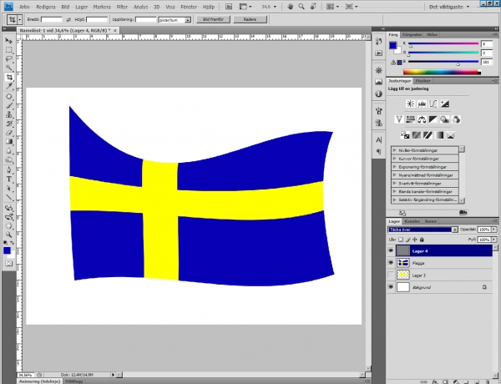This screenshot has width=501, height=384.
Task: Add a Color Balance adjustment
Action: [x=422, y=119]
